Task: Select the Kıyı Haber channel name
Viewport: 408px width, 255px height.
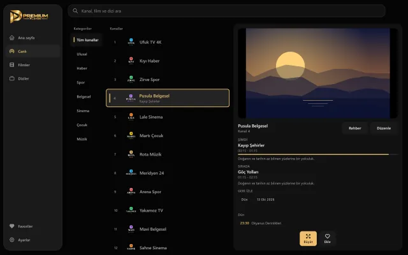Action: 149,61
